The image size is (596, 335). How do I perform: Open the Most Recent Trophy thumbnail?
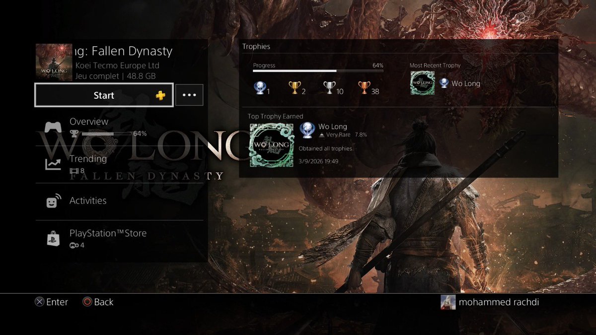point(422,83)
